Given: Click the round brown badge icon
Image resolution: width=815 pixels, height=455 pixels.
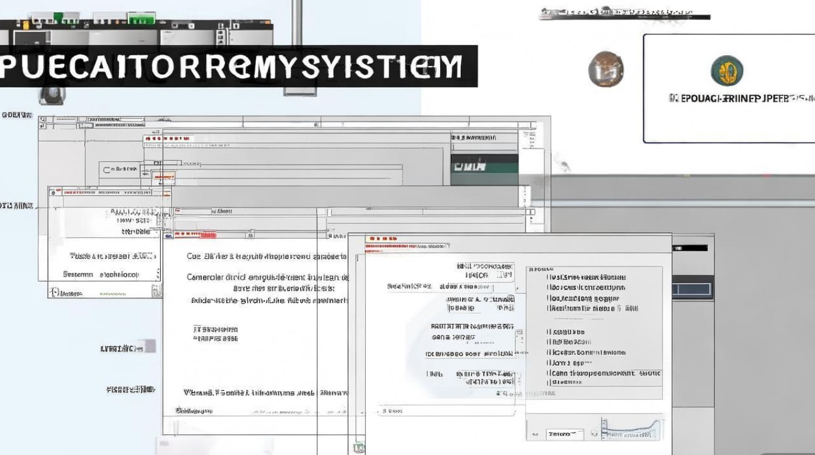Looking at the screenshot, I should (606, 69).
